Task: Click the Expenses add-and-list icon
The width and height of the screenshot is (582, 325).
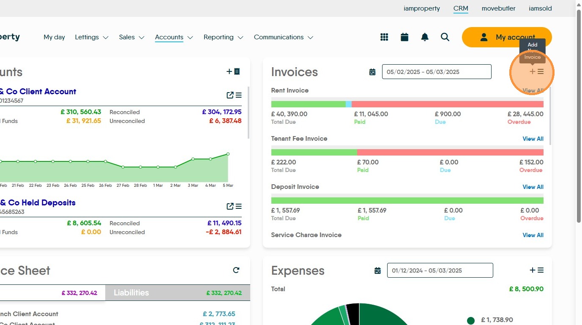Action: [536, 270]
